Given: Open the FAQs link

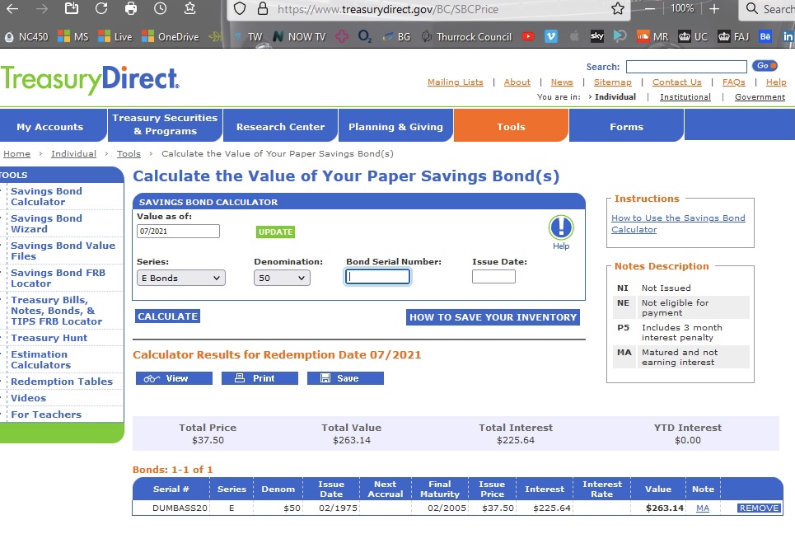Looking at the screenshot, I should (734, 82).
